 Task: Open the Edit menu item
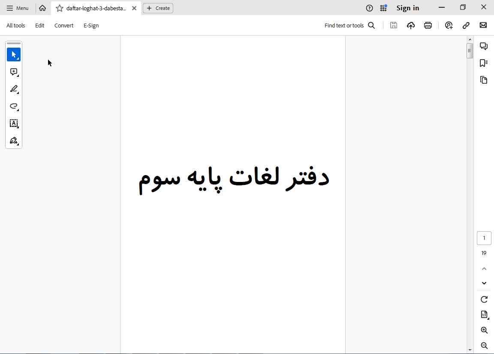tap(40, 26)
